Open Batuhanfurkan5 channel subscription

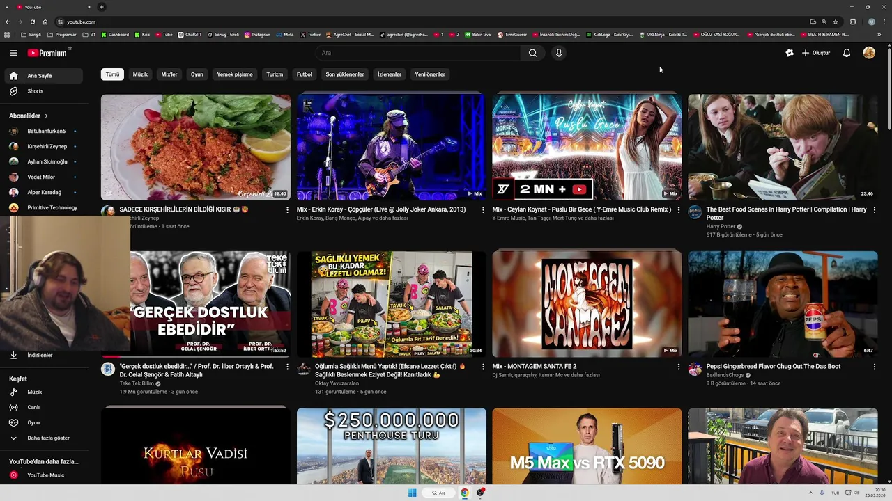pyautogui.click(x=43, y=131)
